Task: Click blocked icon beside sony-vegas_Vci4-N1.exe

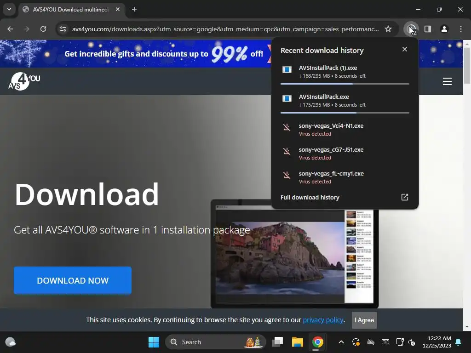Action: pos(287,127)
